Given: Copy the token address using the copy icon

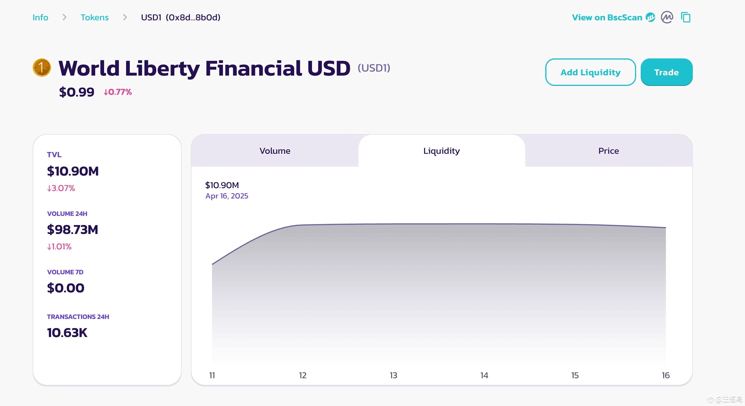Looking at the screenshot, I should click(x=686, y=17).
